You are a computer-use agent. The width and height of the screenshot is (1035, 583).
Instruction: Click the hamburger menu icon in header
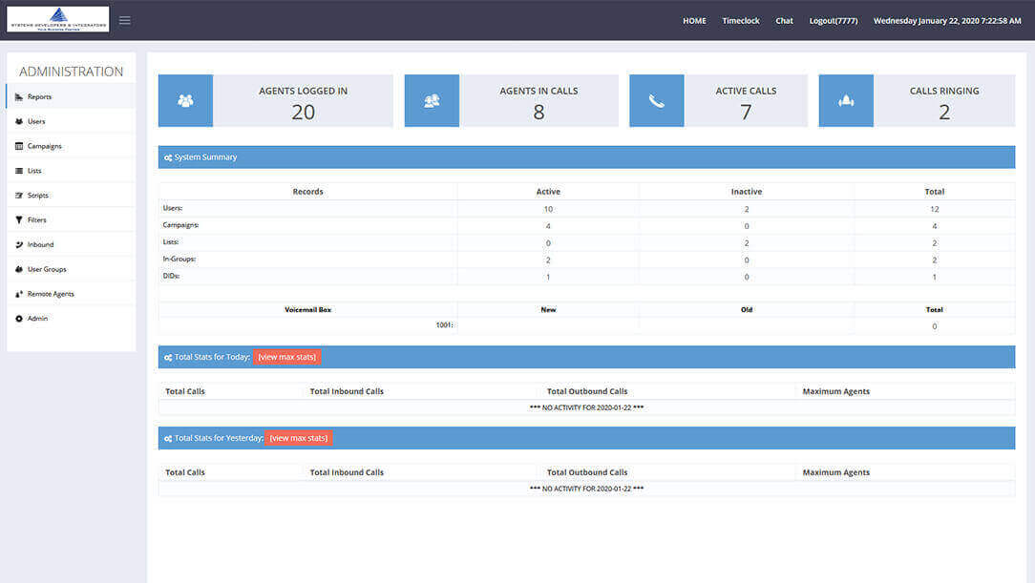pyautogui.click(x=125, y=20)
